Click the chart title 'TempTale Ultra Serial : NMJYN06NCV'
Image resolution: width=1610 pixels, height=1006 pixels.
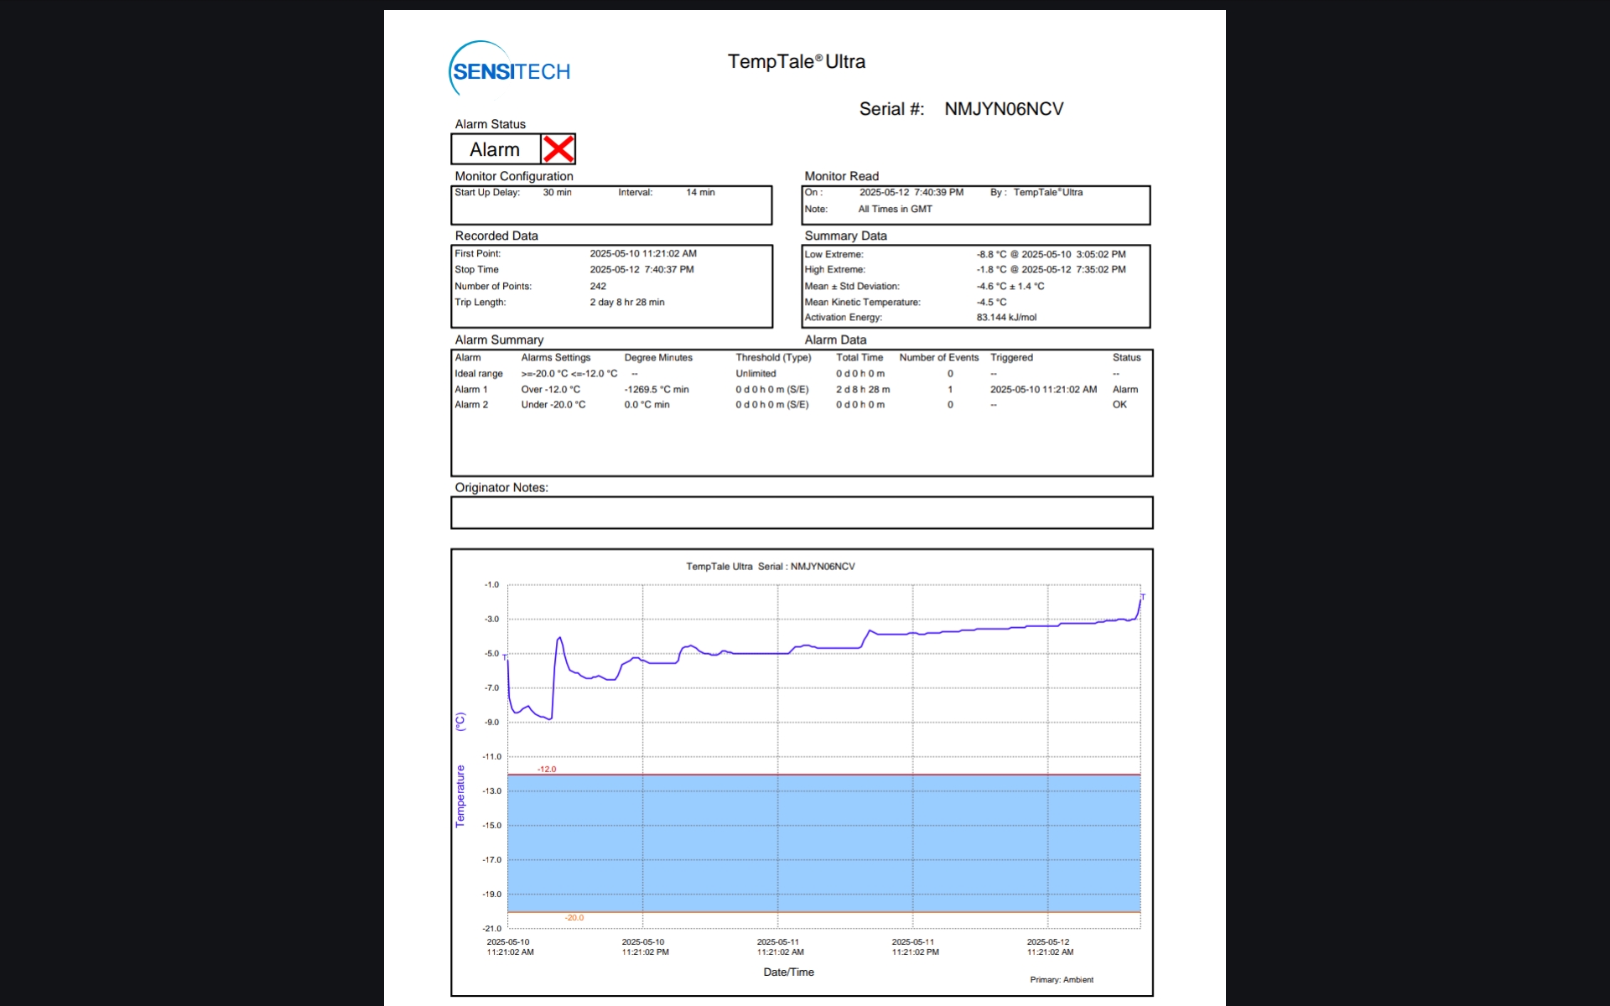(771, 567)
